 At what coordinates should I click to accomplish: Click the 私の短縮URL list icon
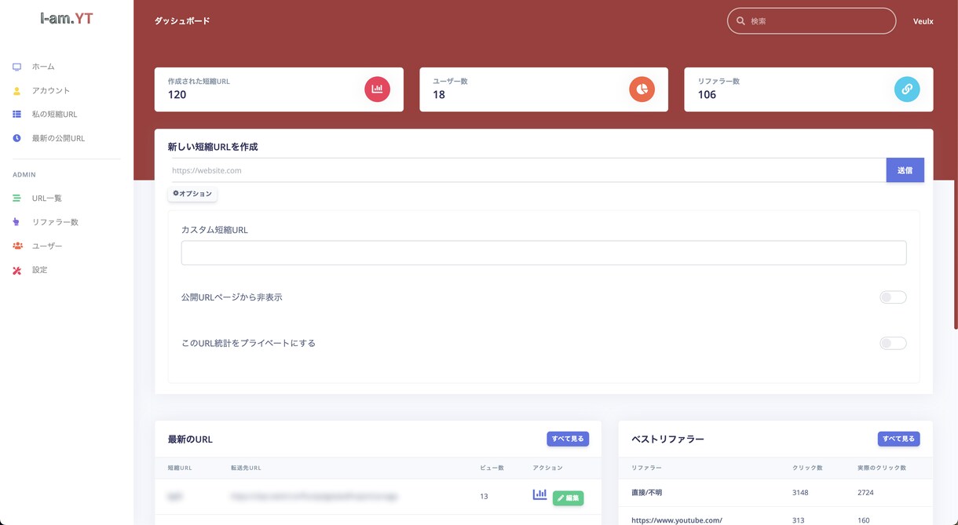pyautogui.click(x=16, y=115)
